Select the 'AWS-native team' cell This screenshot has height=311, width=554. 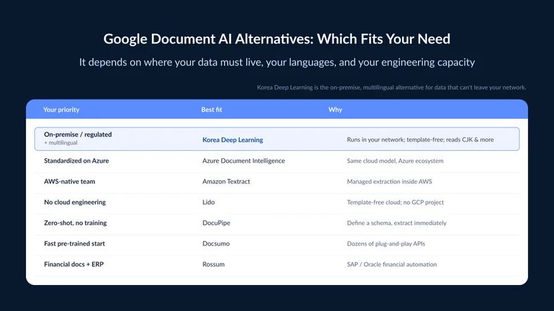[x=70, y=182]
